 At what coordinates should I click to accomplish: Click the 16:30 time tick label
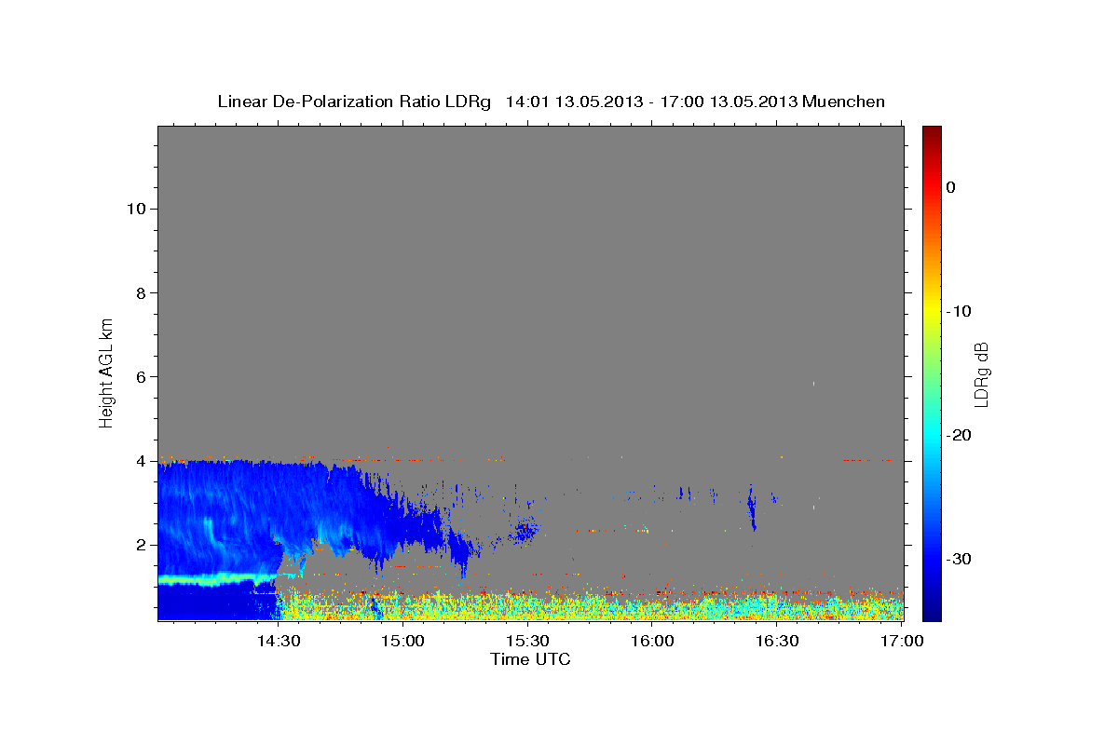point(777,641)
